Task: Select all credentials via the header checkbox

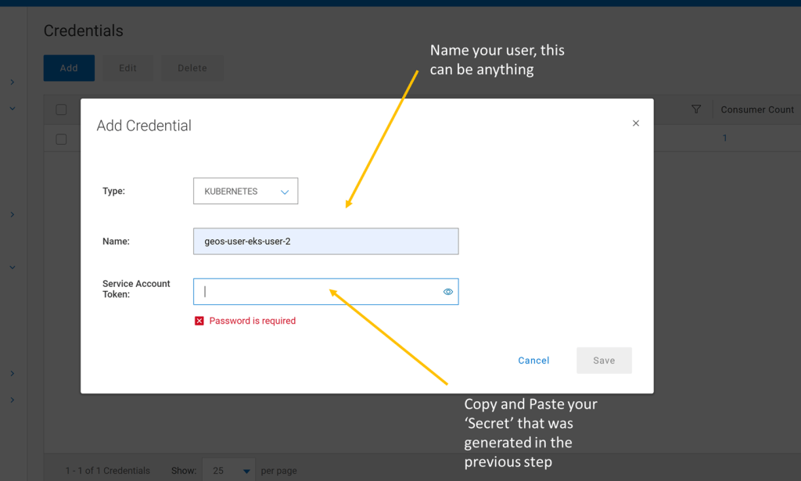Action: tap(61, 109)
